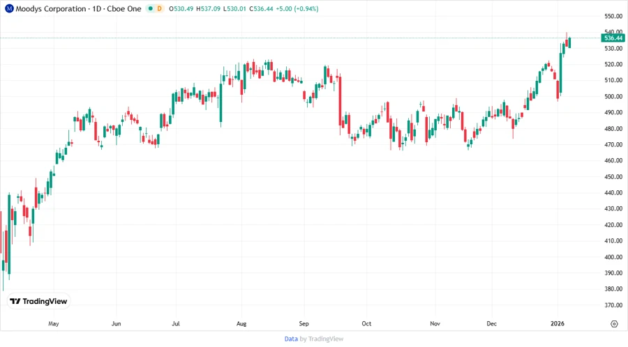
Task: Click the May label on time axis
Action: tap(53, 323)
